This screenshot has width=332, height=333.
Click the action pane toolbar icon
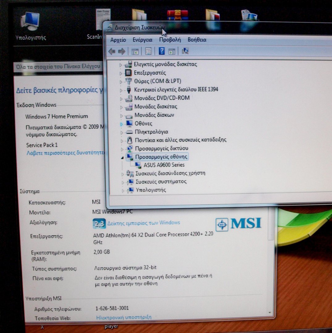[x=172, y=51]
